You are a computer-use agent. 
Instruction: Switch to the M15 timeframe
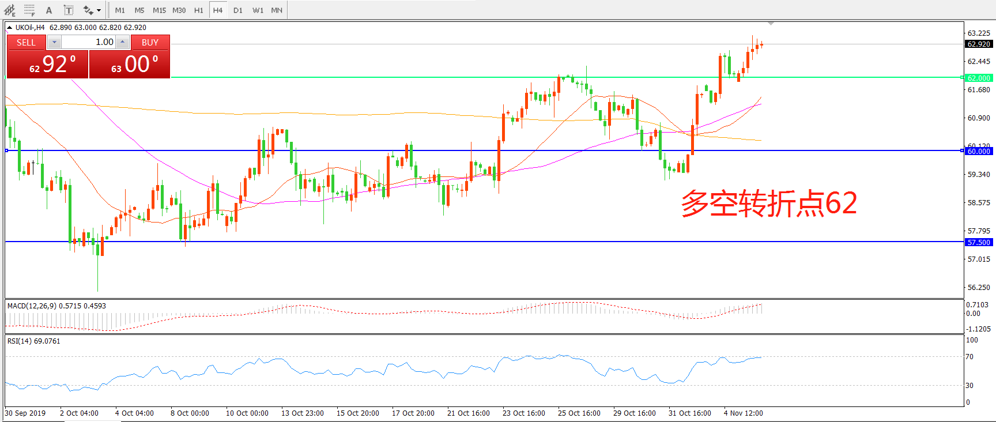point(159,10)
